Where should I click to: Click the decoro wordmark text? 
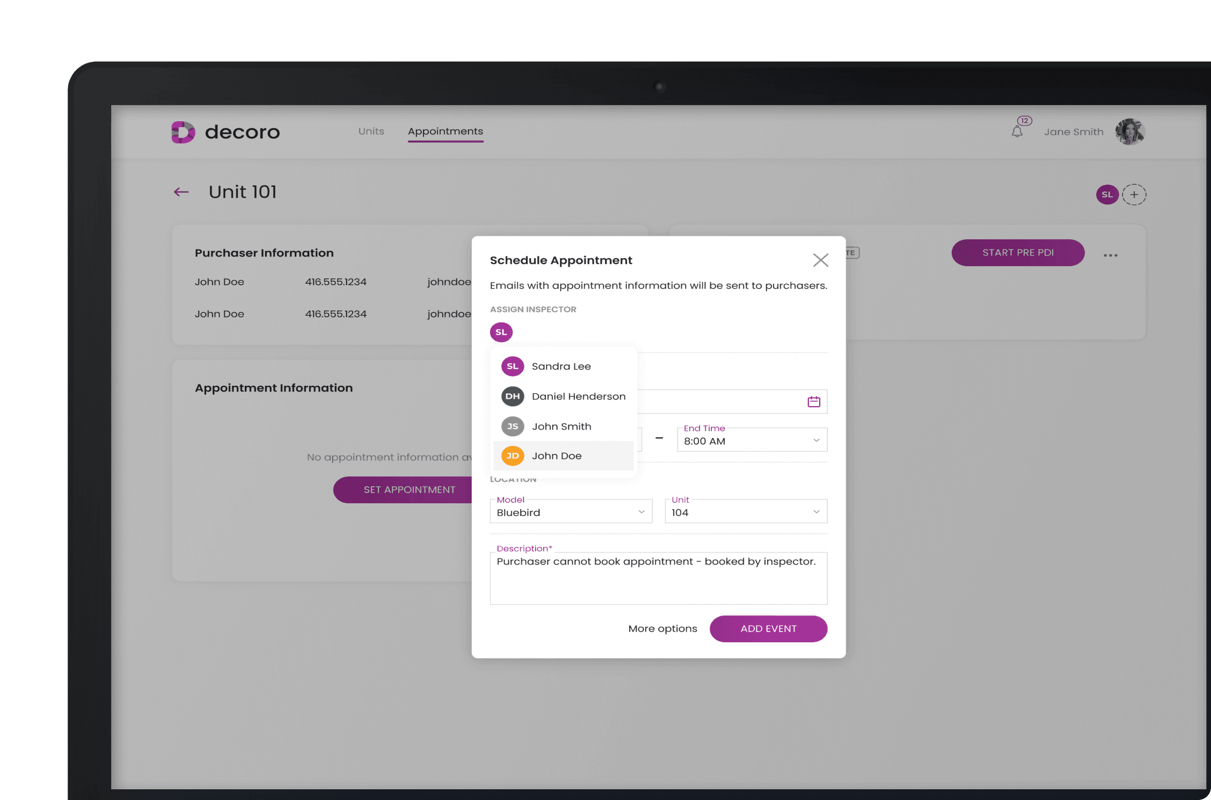click(242, 132)
